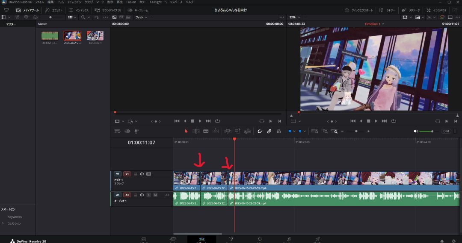Image resolution: width=462 pixels, height=243 pixels.
Task: Open the Timeline 1 name dropdown
Action: coord(374,24)
